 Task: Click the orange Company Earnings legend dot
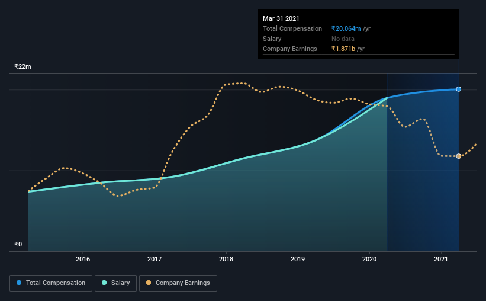coord(149,283)
